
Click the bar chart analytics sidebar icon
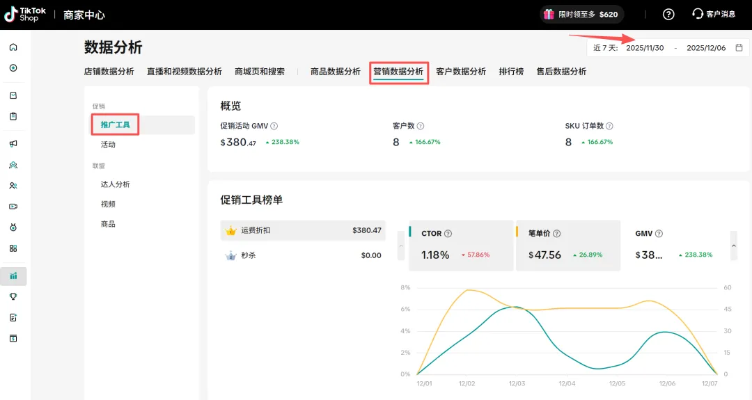(x=13, y=276)
